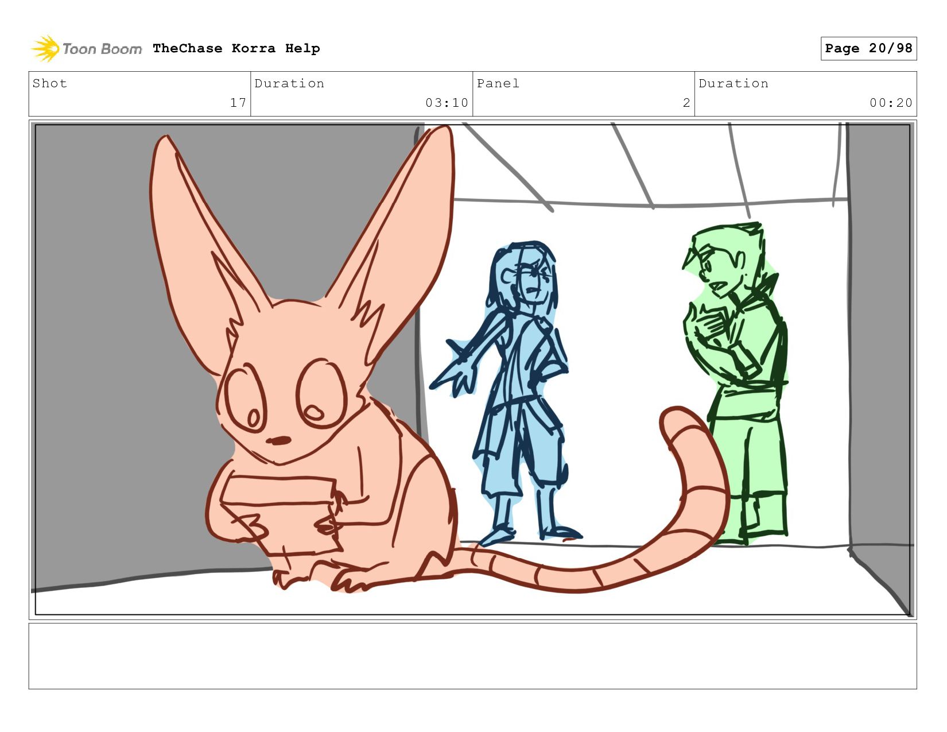
Task: Click the 'Page 20/98' box
Action: (868, 48)
